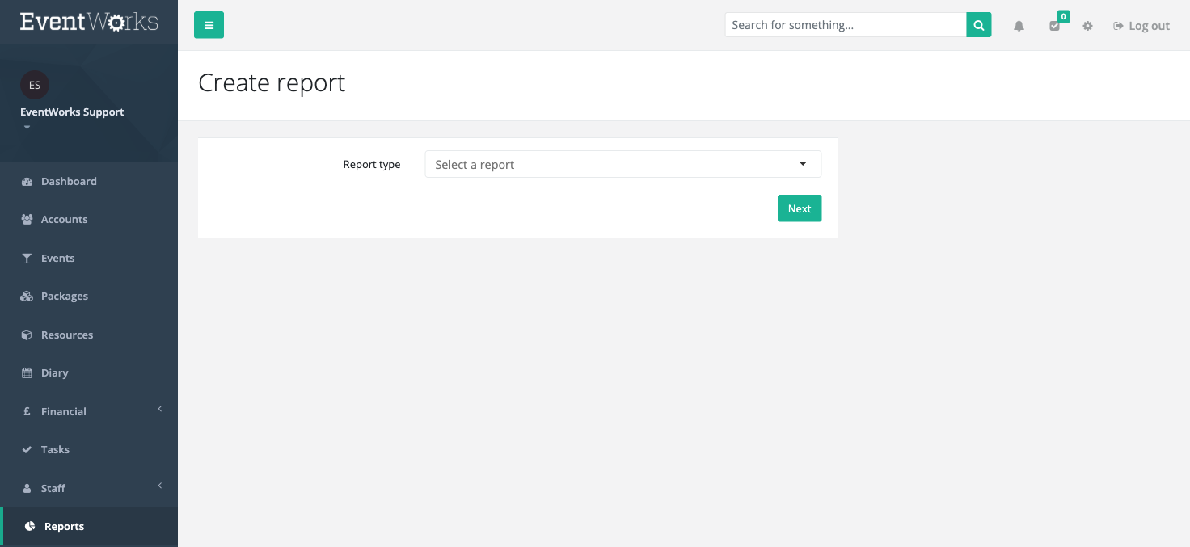Click the Tasks checkmark icon
Screen dimensions: 1190x547
click(27, 450)
